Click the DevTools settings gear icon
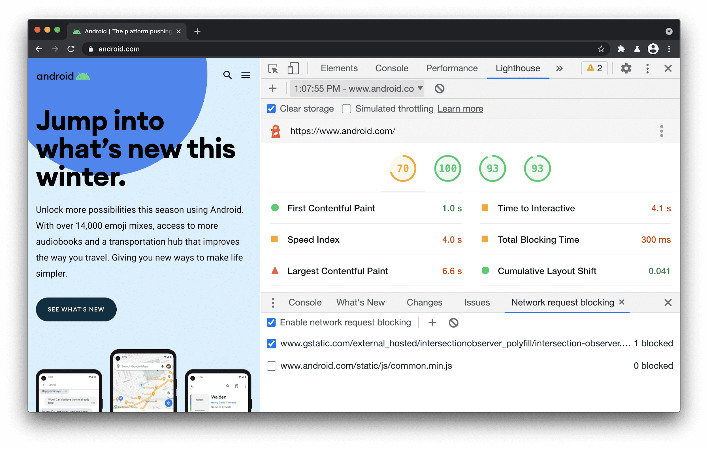Image resolution: width=708 pixels, height=449 pixels. [x=626, y=68]
